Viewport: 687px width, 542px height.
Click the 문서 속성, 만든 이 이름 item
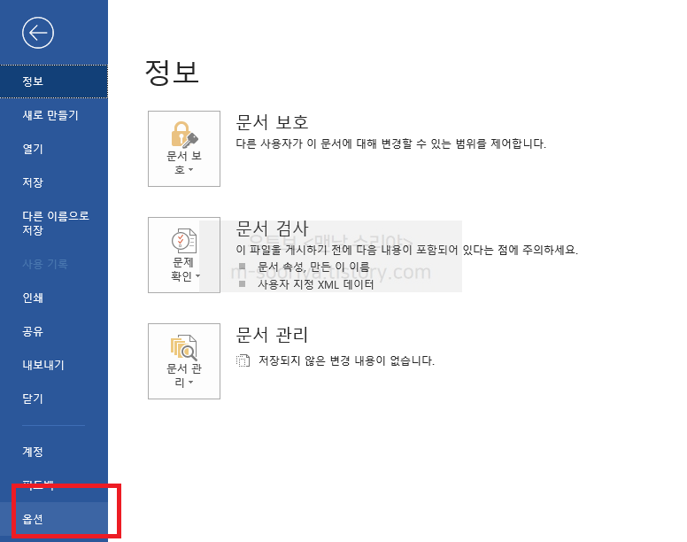[313, 267]
